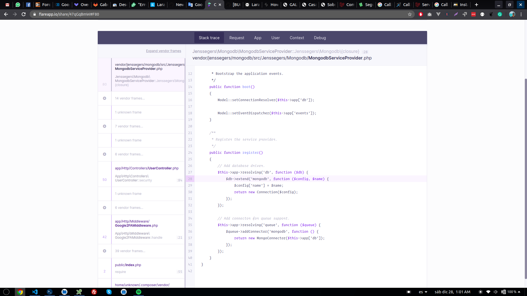This screenshot has width=527, height=296.
Task: Reload the flareapp.io page
Action: click(x=24, y=14)
